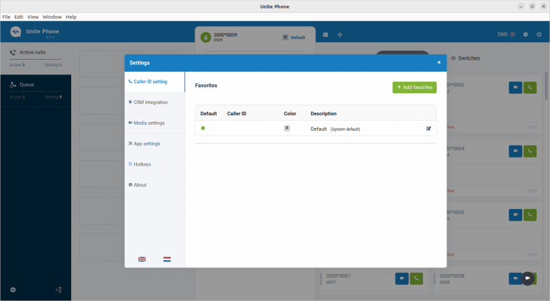
Task: Switch to App settings tab
Action: point(154,144)
